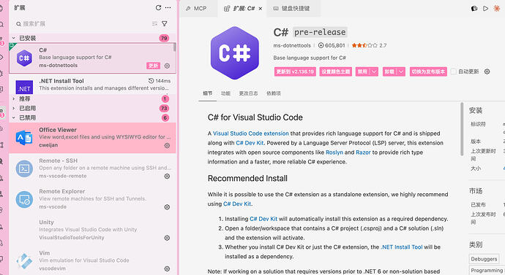Select the Remote - SSH extension row
The image size is (505, 275).
(92, 169)
